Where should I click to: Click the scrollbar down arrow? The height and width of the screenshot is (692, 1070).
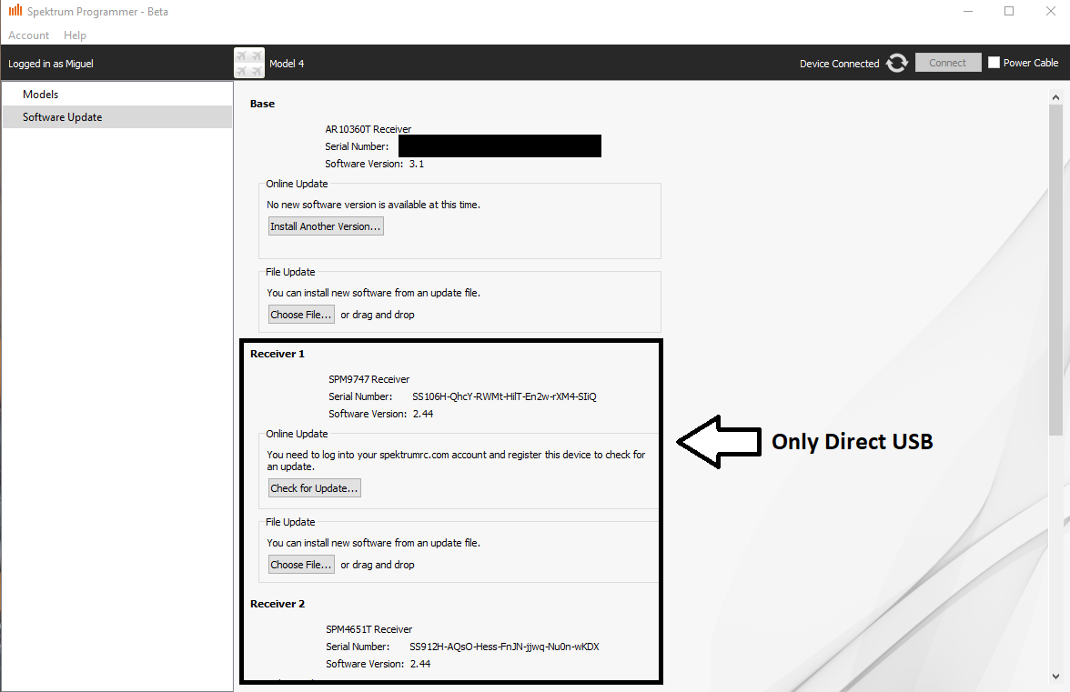(x=1055, y=676)
